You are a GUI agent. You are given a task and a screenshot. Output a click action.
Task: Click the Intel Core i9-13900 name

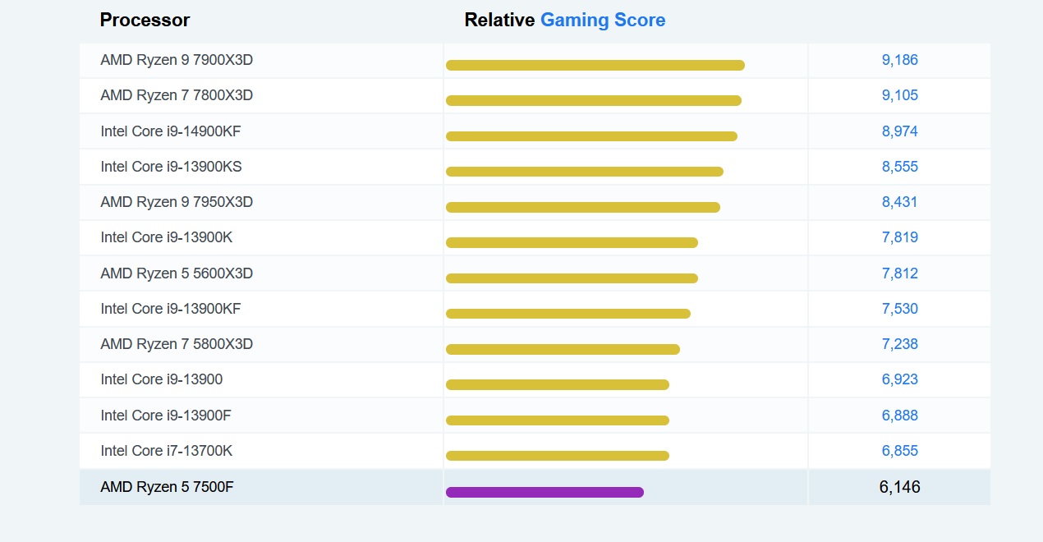click(x=162, y=379)
